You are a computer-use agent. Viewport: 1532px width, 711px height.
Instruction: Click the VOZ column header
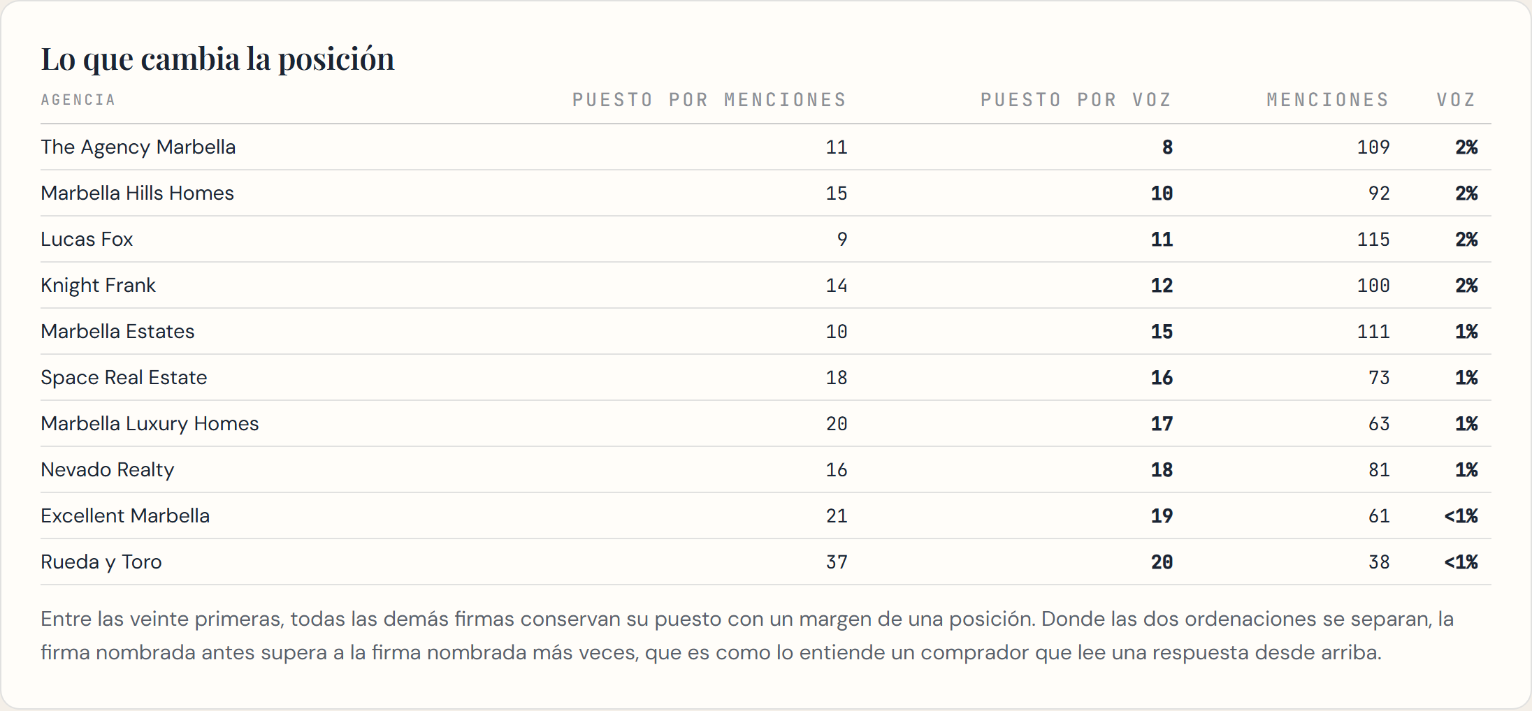point(1457,100)
